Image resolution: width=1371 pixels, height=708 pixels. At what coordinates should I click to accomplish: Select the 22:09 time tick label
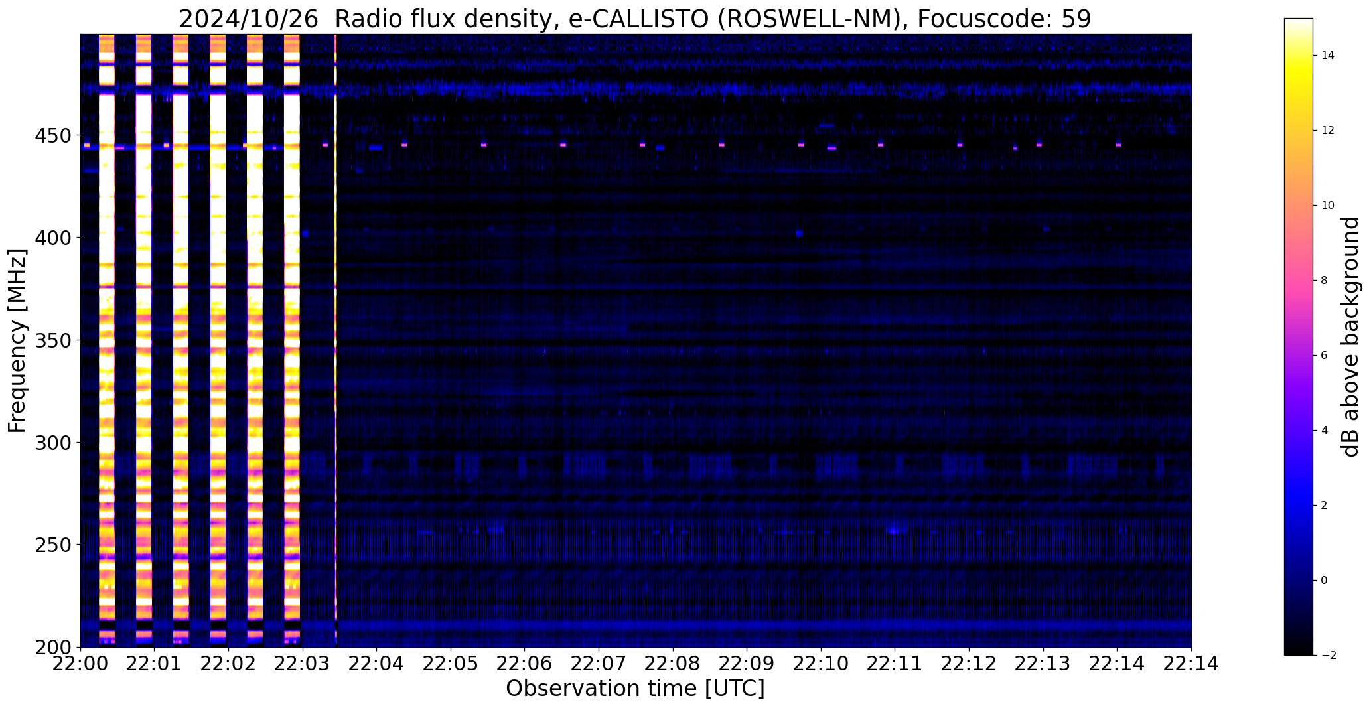747,664
